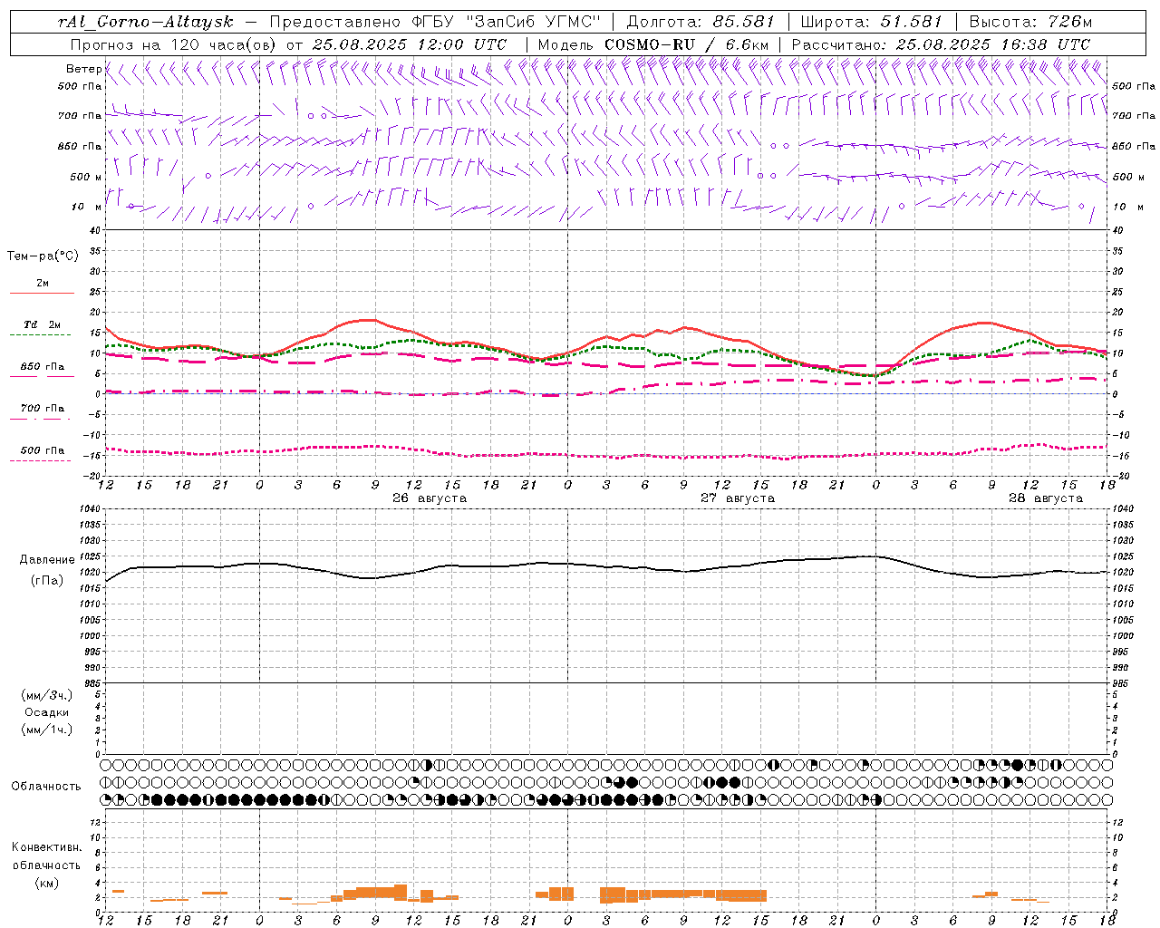Image resolution: width=1160 pixels, height=928 pixels.
Task: Click the 'Давление' pressure panel label
Action: coord(47,560)
